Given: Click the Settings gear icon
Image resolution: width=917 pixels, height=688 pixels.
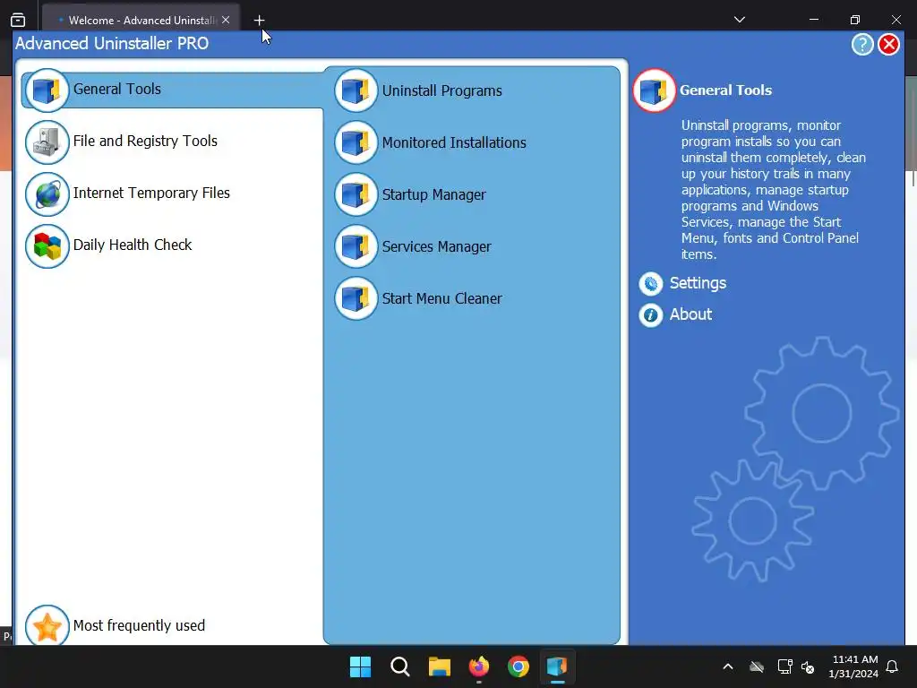Looking at the screenshot, I should tap(650, 284).
